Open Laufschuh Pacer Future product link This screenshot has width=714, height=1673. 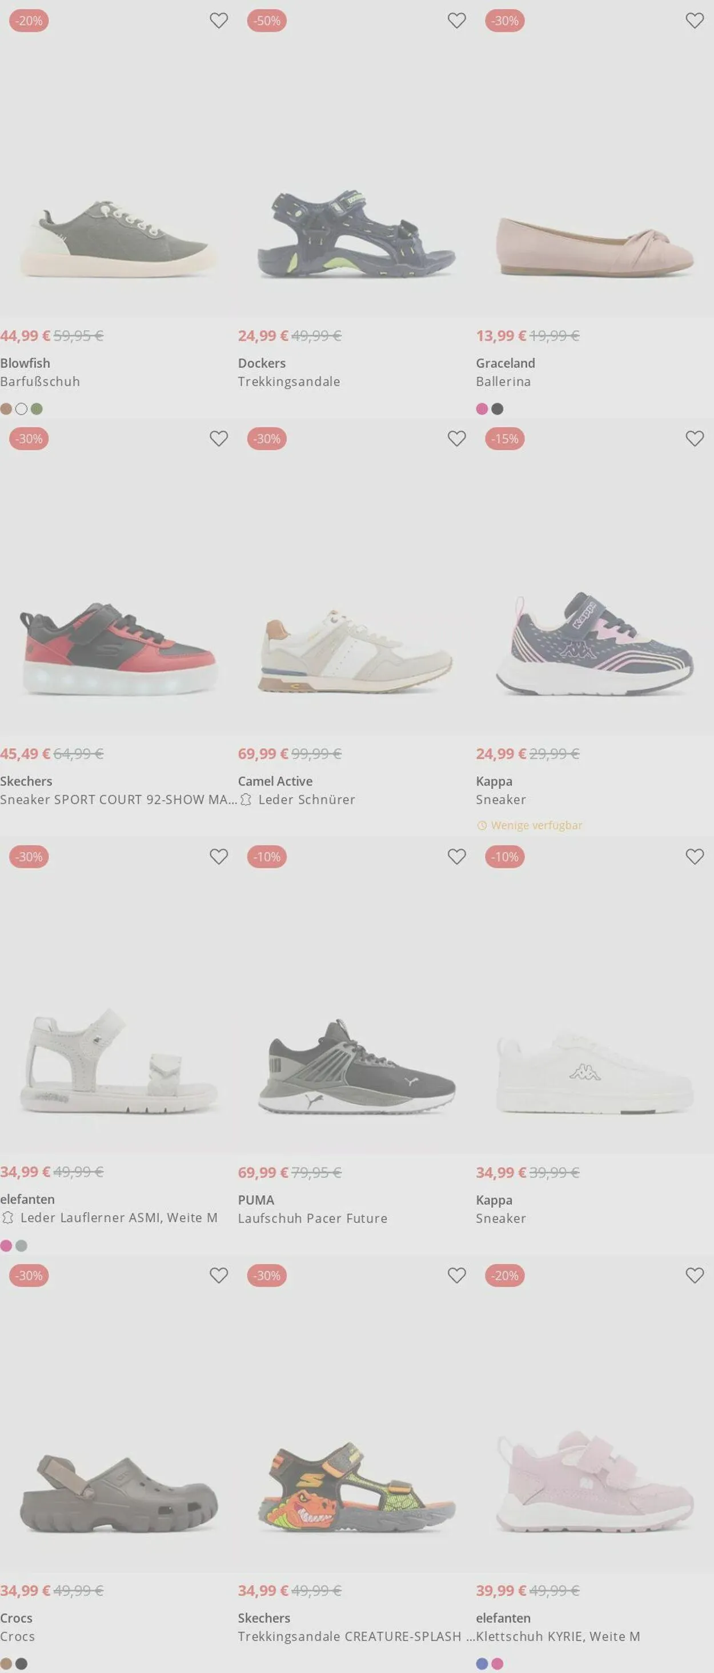click(312, 1218)
